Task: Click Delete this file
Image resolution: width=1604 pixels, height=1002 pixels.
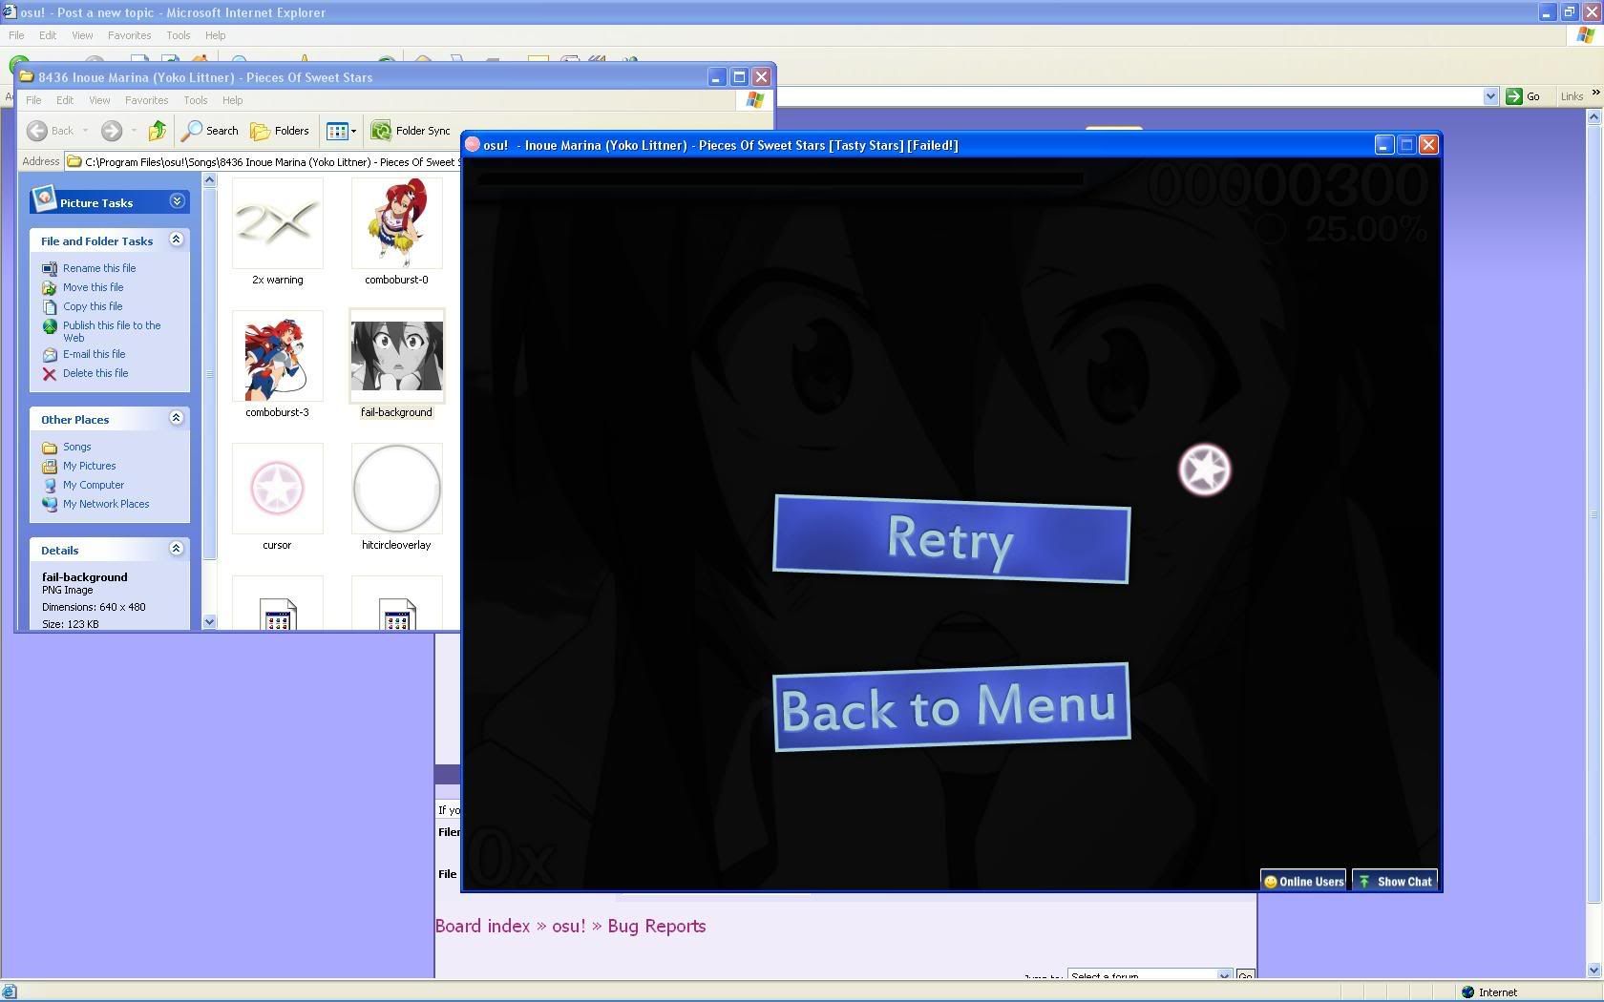Action: point(95,373)
